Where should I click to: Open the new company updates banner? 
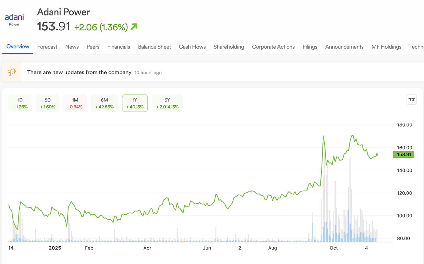tap(213, 72)
